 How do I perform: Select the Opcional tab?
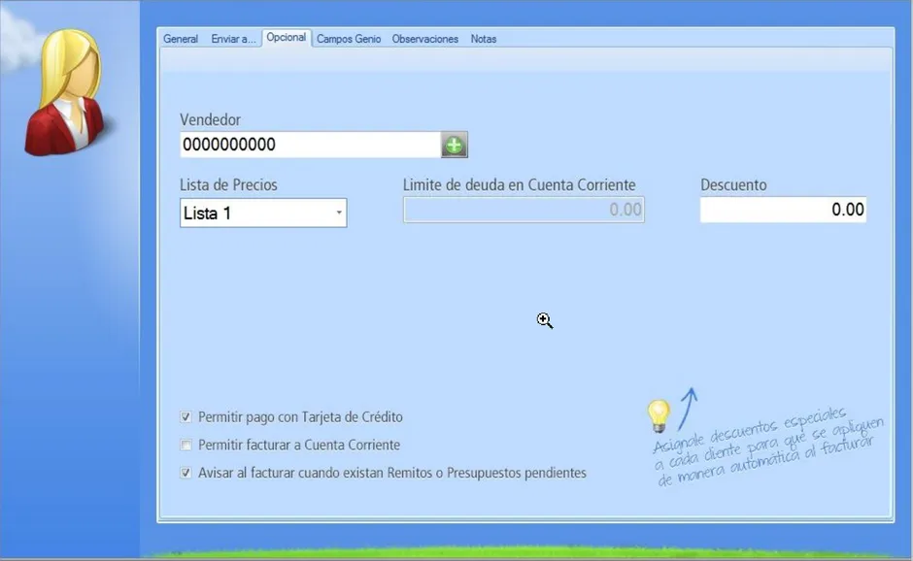[x=287, y=38]
